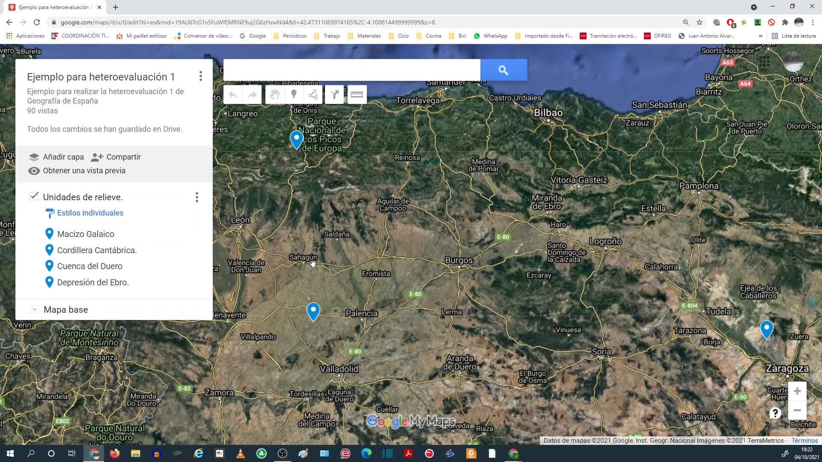Zoom in the map with plus
The height and width of the screenshot is (462, 822).
click(x=797, y=391)
